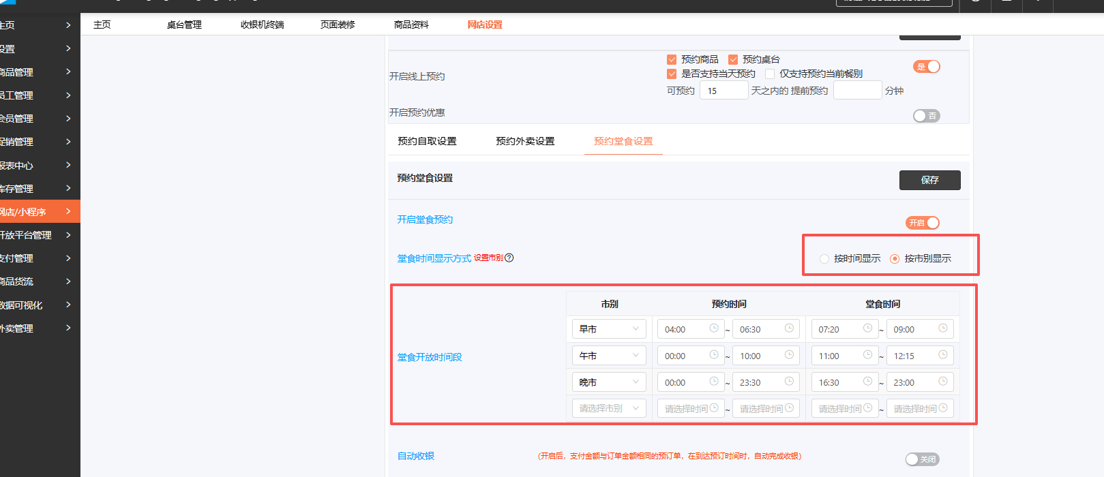Click clock icon in 早市 booking end time 06:30
The image size is (1104, 477).
coord(789,328)
